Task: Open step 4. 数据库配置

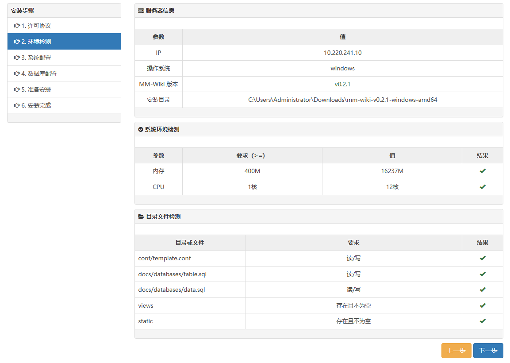Action: click(39, 73)
